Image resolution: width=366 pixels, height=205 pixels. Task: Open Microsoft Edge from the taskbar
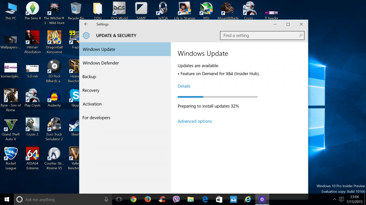click(x=205, y=200)
